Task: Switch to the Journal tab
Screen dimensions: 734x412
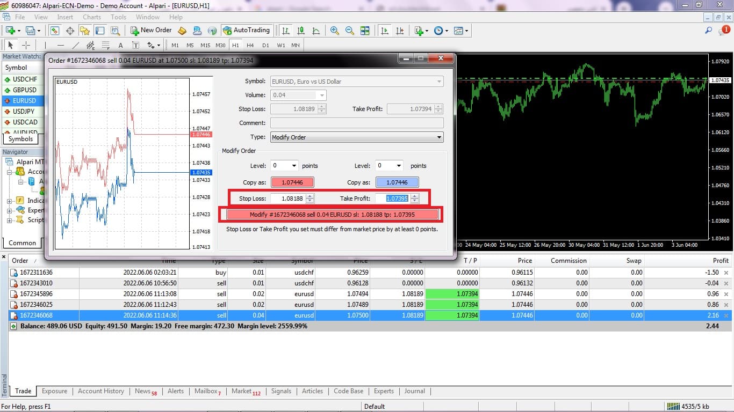Action: tap(415, 391)
